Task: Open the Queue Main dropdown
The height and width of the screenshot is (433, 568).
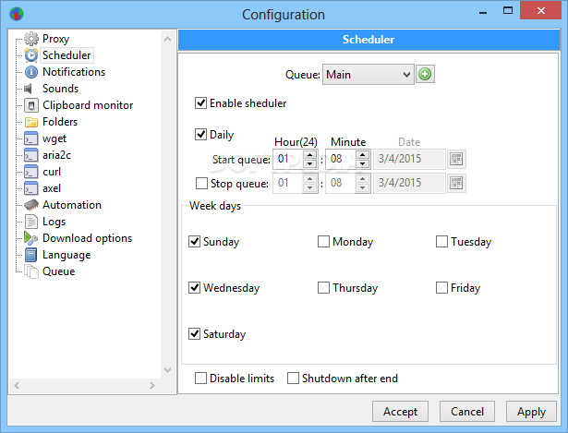Action: 368,75
